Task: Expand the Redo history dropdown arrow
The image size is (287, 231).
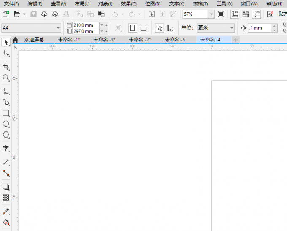Action: point(139,14)
